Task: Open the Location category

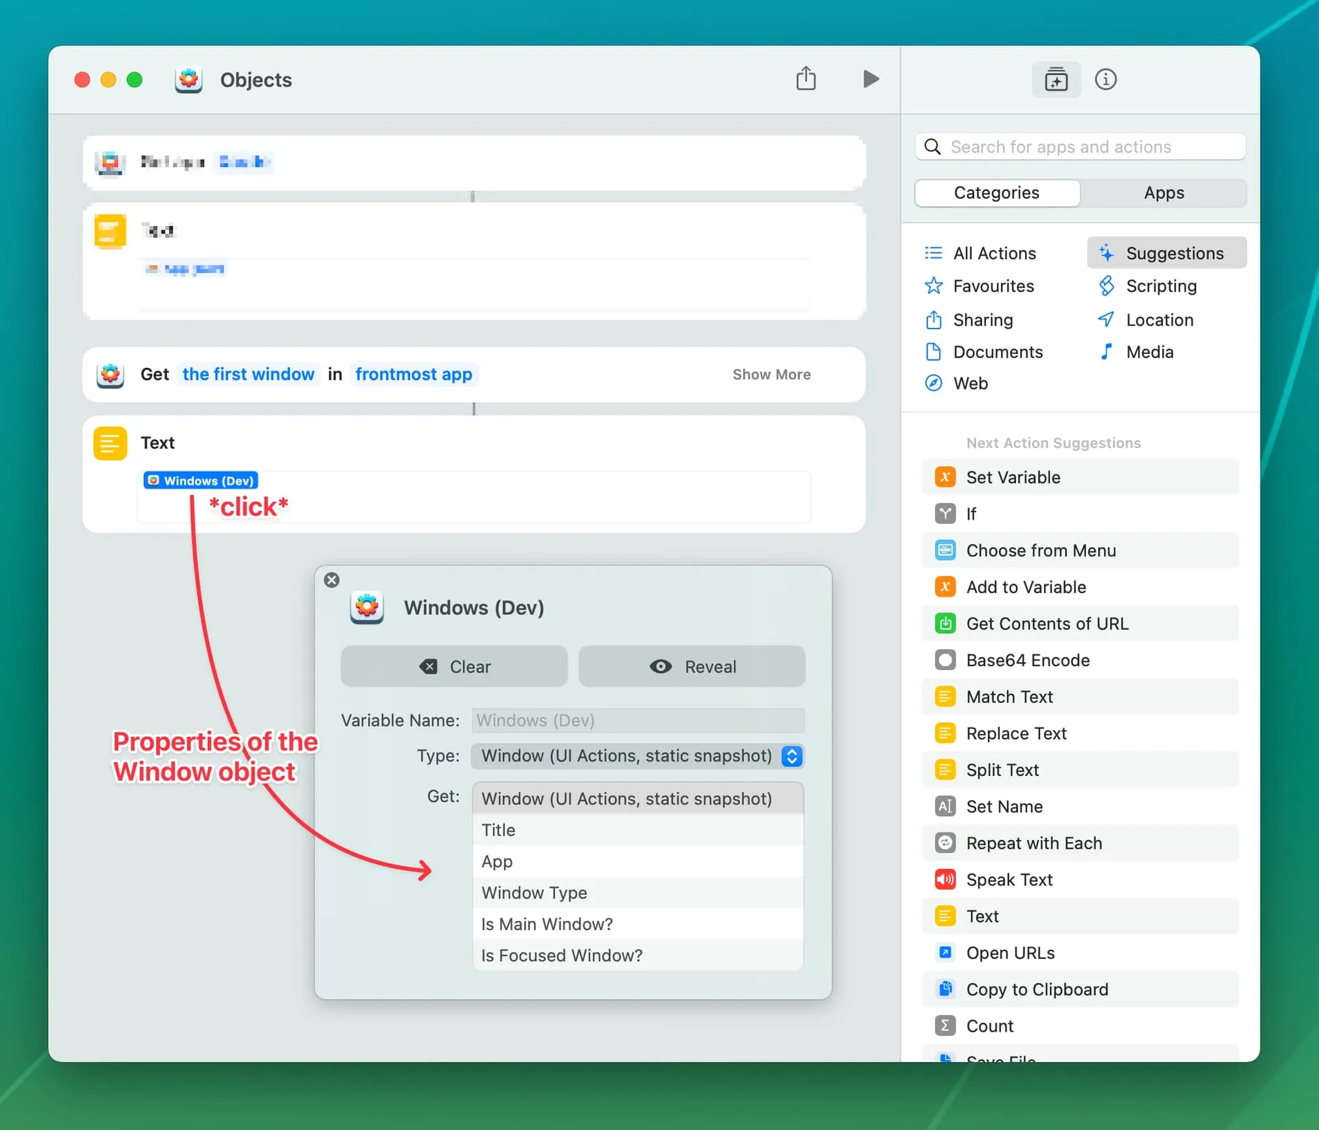Action: (1159, 320)
